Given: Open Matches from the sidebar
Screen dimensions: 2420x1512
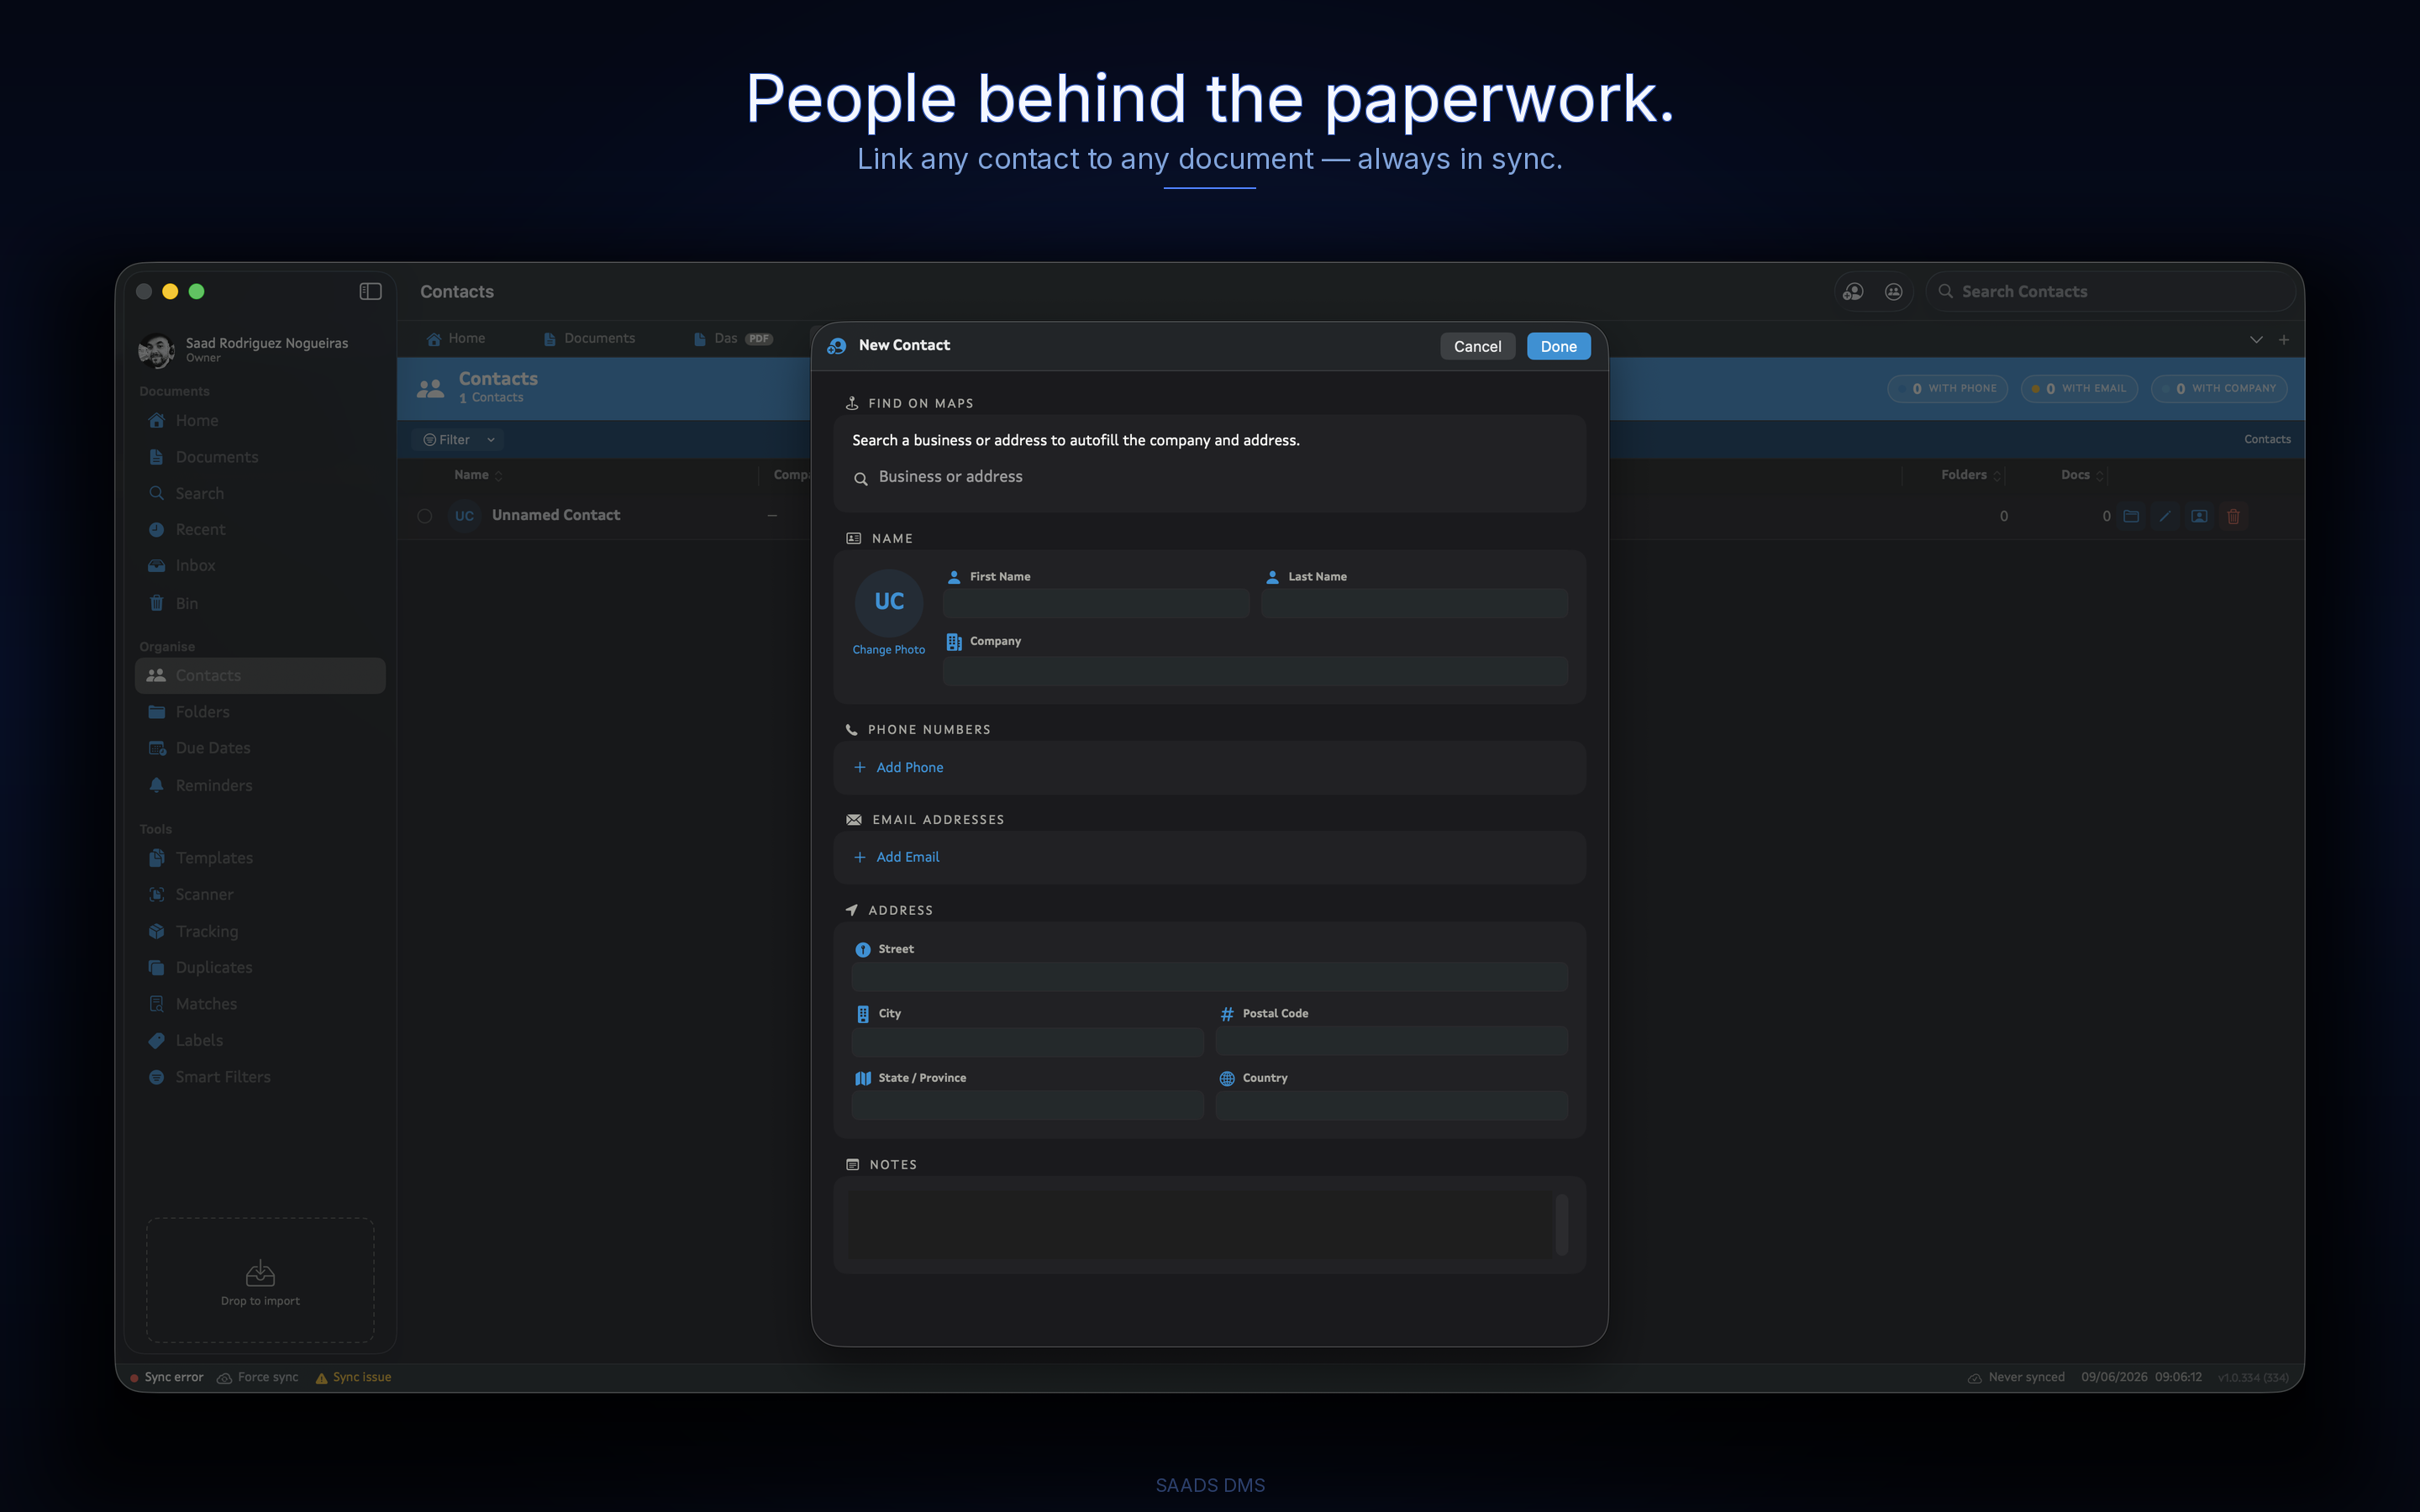Looking at the screenshot, I should [x=260, y=1004].
